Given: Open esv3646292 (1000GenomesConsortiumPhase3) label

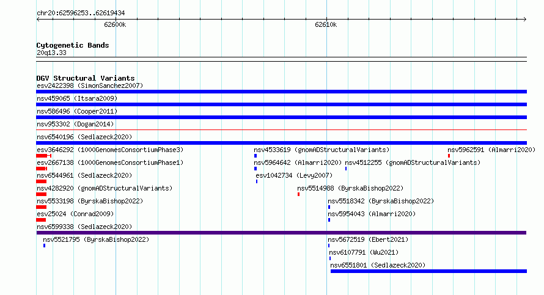Looking at the screenshot, I should (x=110, y=150).
